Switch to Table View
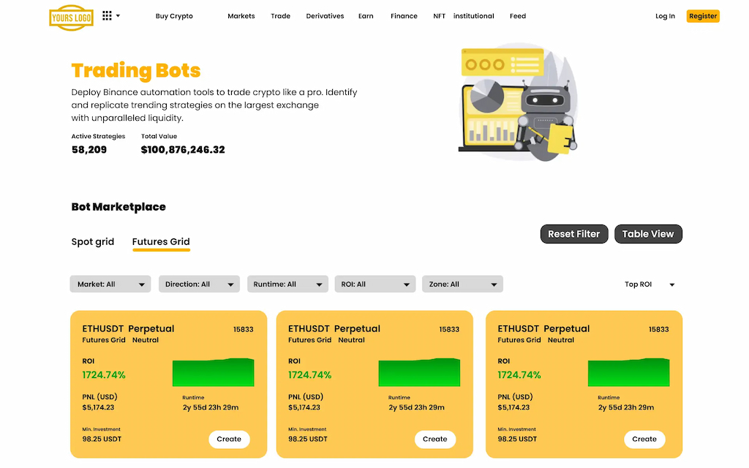The image size is (749, 468). (x=647, y=234)
